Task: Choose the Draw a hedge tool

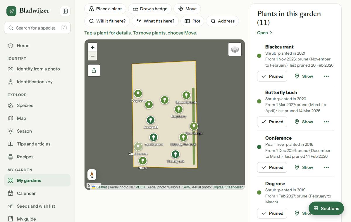Action: click(150, 9)
